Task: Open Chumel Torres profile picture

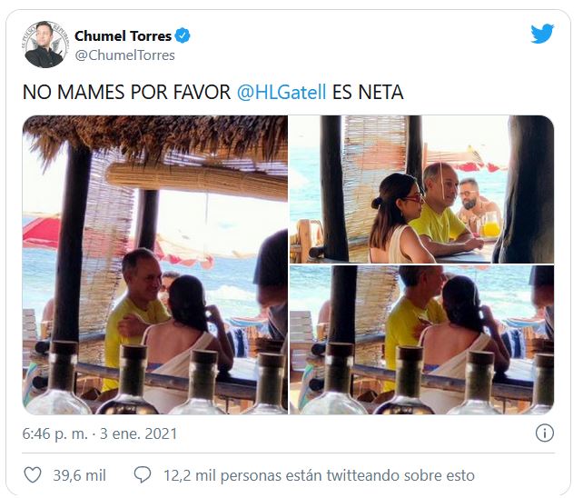Action: (x=45, y=45)
